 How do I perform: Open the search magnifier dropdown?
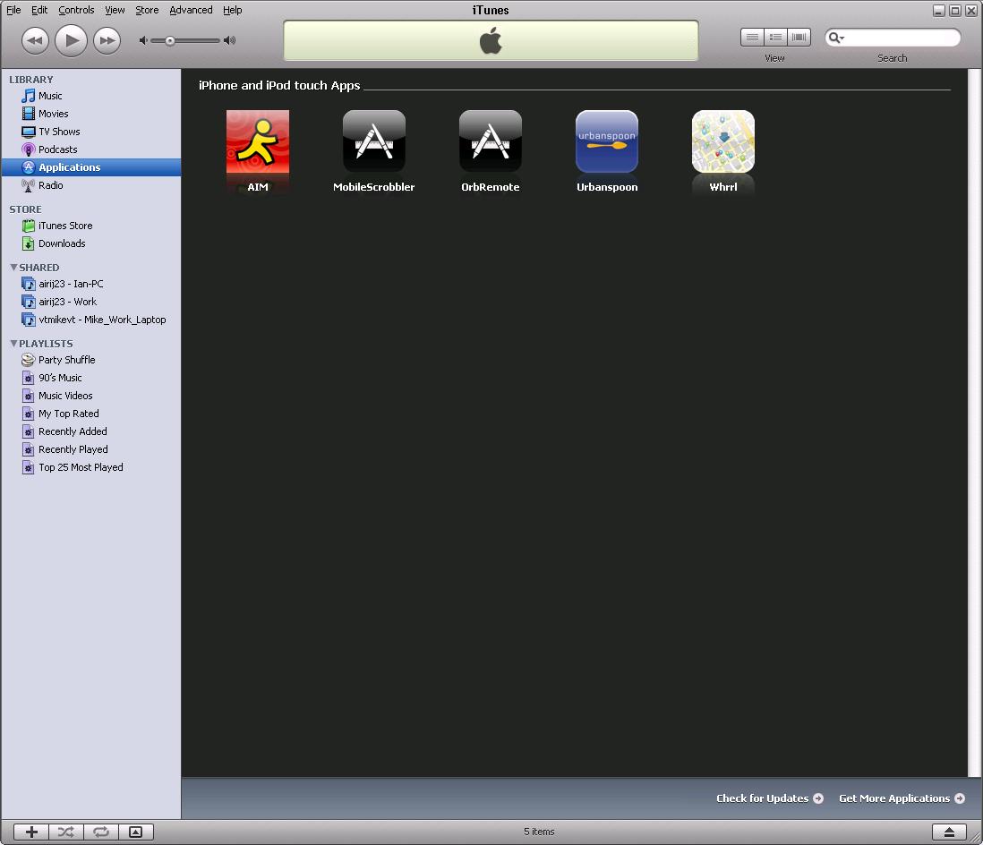click(x=836, y=38)
